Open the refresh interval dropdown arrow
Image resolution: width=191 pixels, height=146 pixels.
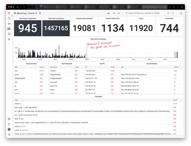tap(176, 13)
